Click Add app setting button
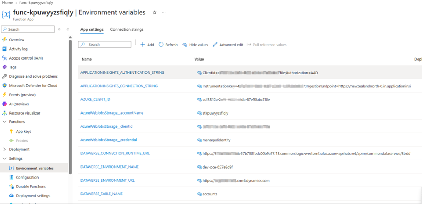Image resolution: width=422 pixels, height=204 pixels. tap(147, 45)
